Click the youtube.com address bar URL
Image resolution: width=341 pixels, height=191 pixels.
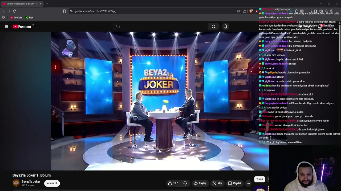coord(96,11)
